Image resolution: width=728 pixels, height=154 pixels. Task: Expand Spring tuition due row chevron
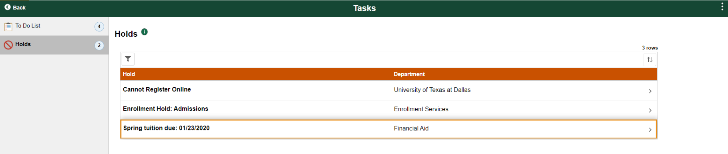coord(650,130)
